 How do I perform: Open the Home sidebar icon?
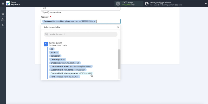coord(3,14)
